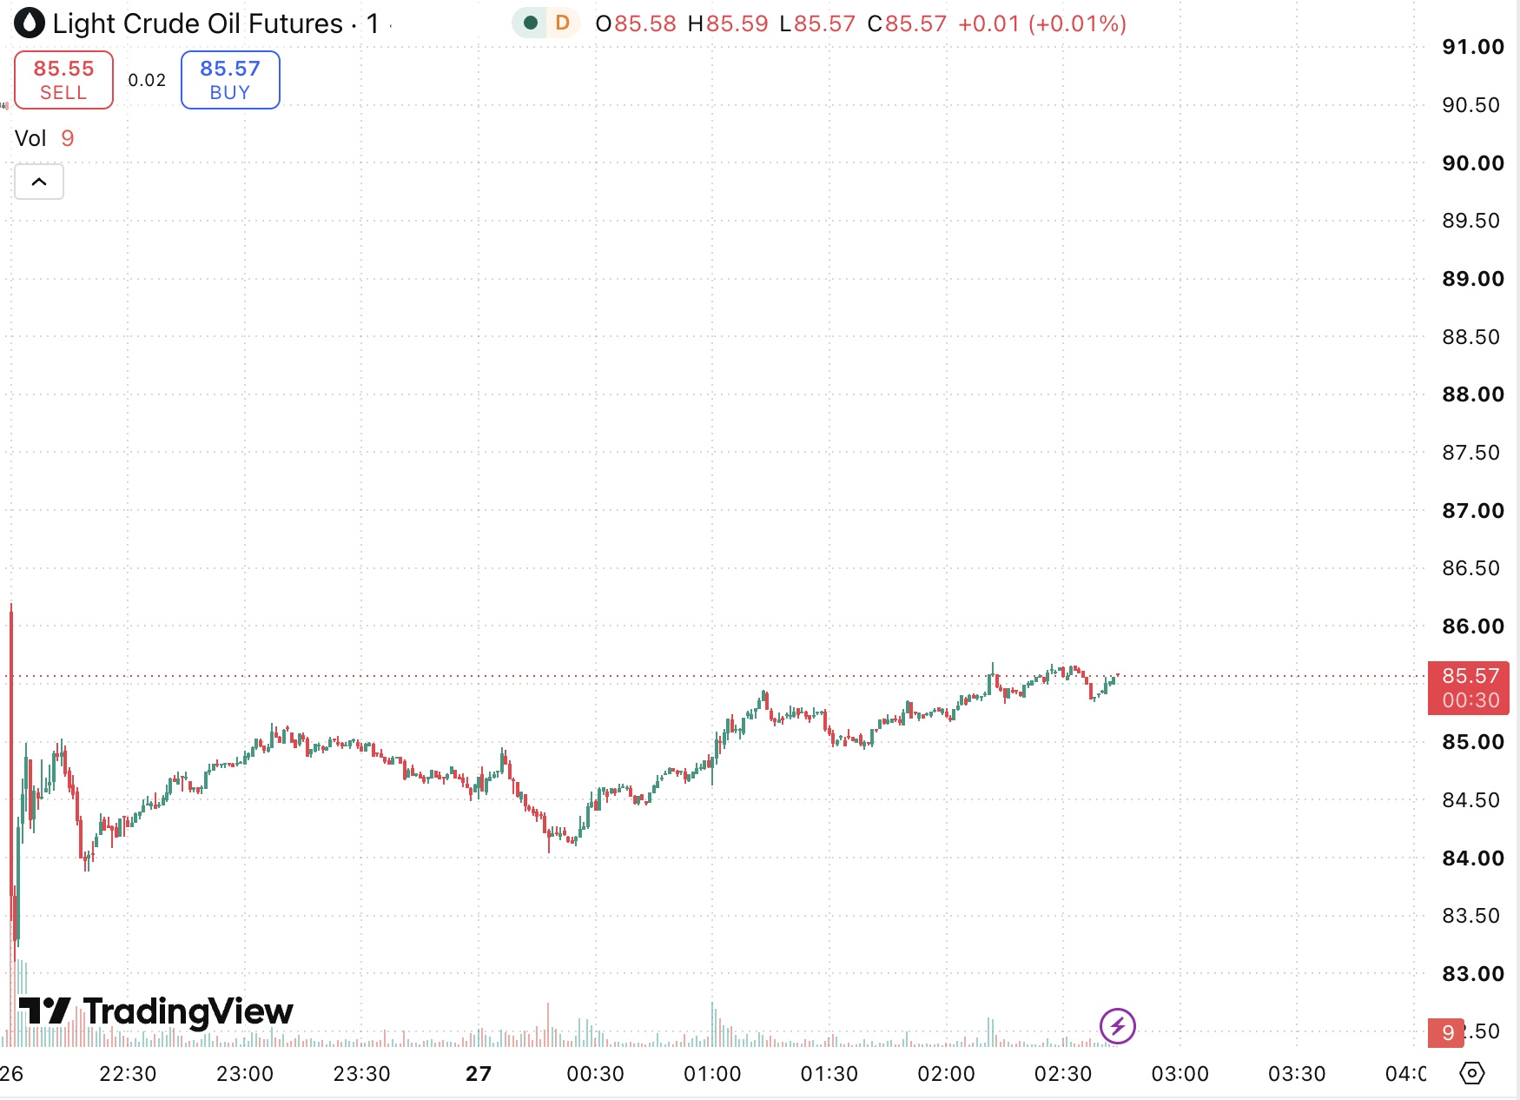The height and width of the screenshot is (1100, 1520).
Task: Click the red volume value 9 badge
Action: pyautogui.click(x=1447, y=1032)
